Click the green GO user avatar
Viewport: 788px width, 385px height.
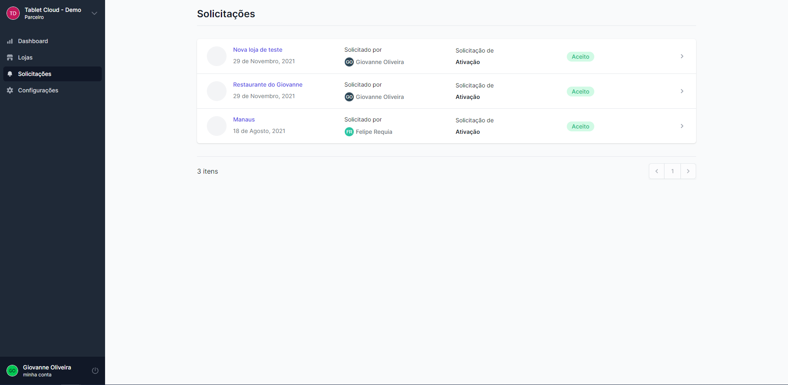12,371
